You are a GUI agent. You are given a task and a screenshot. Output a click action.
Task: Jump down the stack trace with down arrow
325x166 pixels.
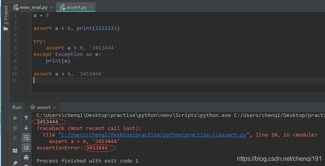tap(26, 128)
